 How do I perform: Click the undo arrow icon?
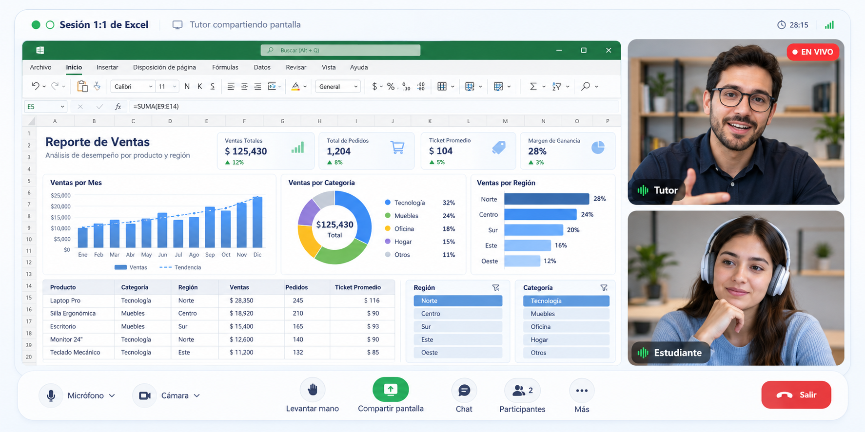point(35,86)
